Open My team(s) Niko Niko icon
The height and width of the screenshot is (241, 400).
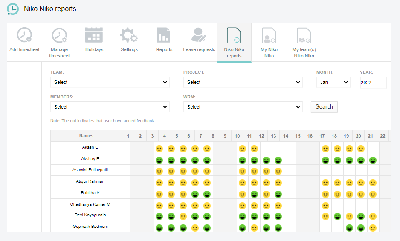304,35
